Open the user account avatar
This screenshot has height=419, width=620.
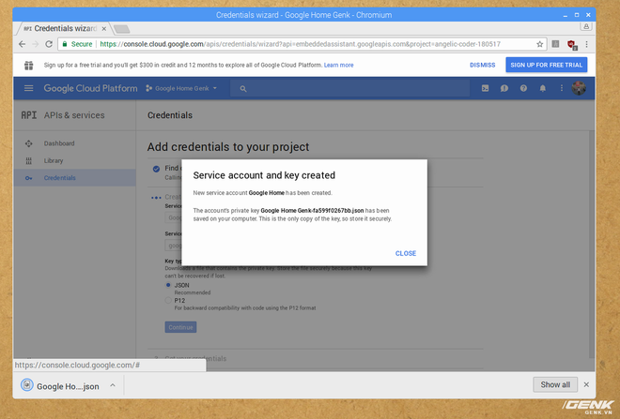coord(579,88)
